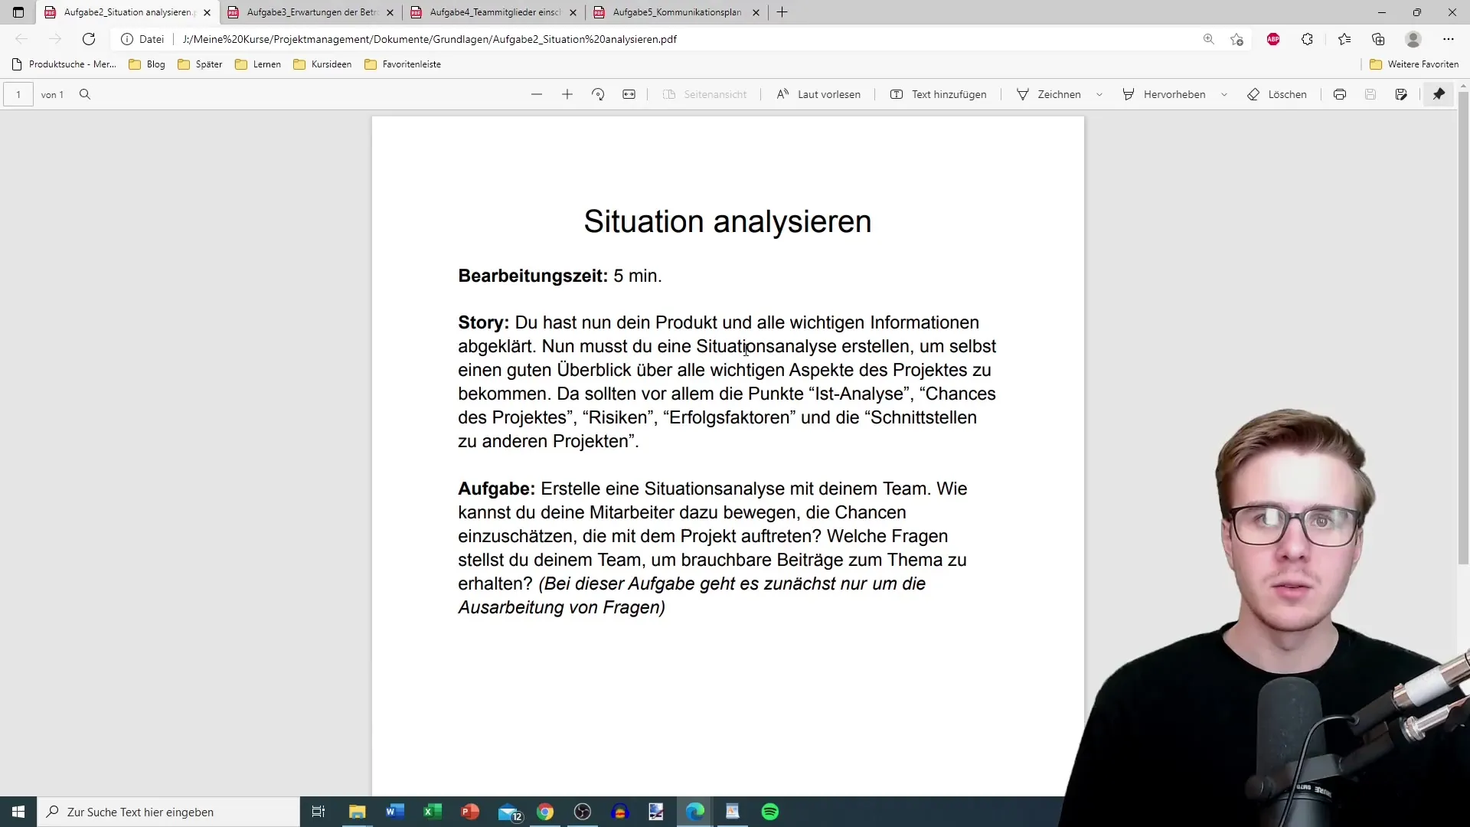Print the PDF document
The height and width of the screenshot is (827, 1470).
pyautogui.click(x=1340, y=94)
